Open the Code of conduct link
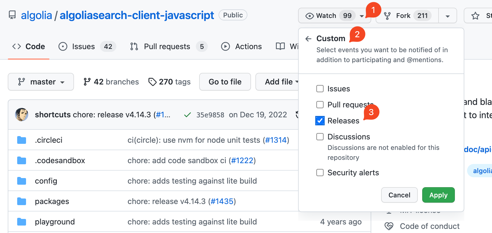The width and height of the screenshot is (492, 233). 430,226
